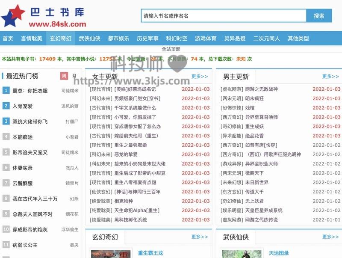
Task: Open the 玄幻奇幻 nav item
Action: point(60,39)
